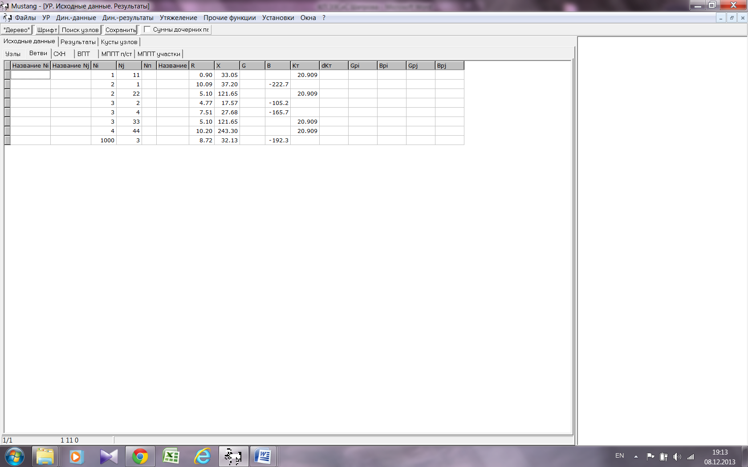Click the Kт column header

305,65
